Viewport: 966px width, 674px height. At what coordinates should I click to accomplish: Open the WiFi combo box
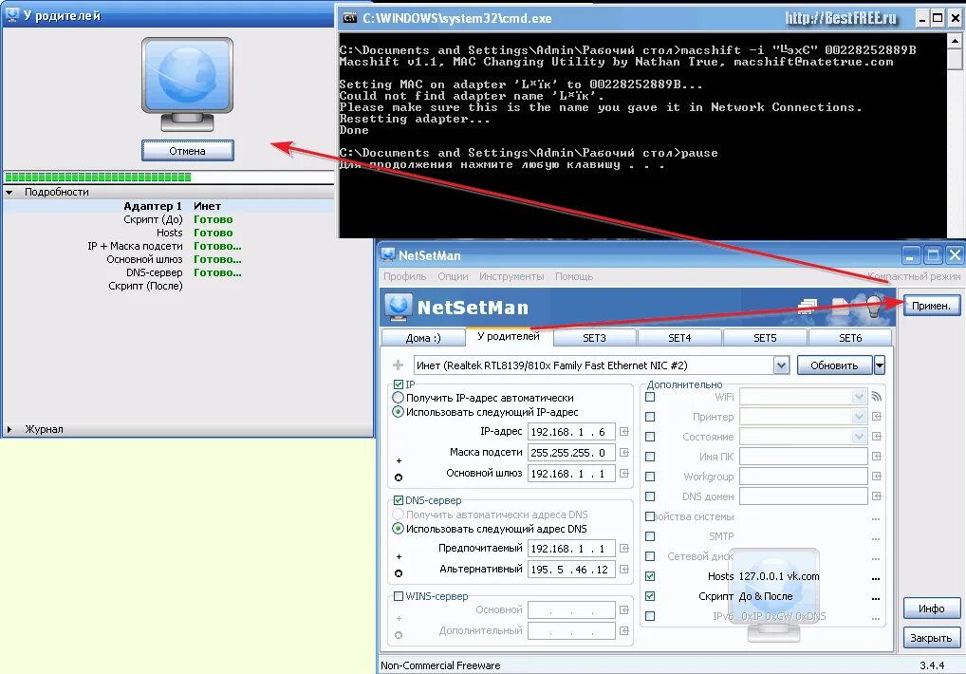[x=860, y=397]
